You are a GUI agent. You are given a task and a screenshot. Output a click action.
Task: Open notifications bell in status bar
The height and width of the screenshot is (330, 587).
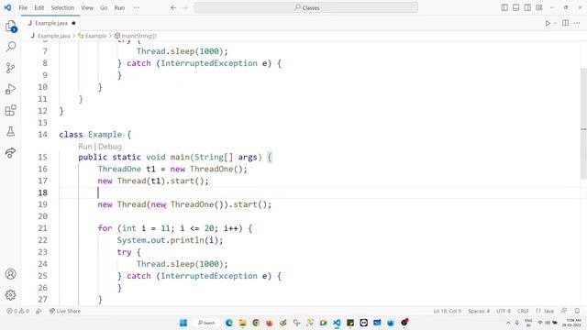(x=577, y=311)
